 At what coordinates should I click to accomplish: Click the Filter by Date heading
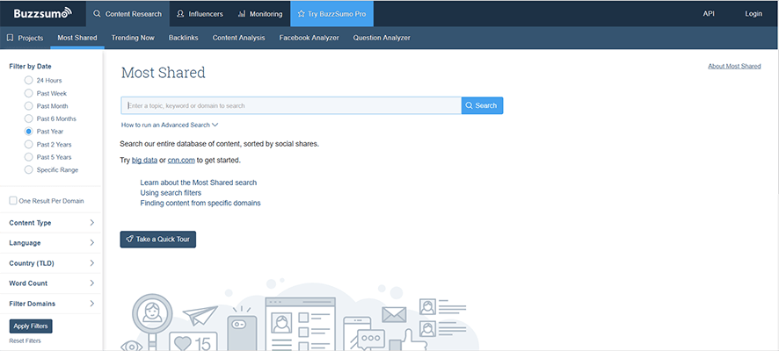[x=30, y=67]
